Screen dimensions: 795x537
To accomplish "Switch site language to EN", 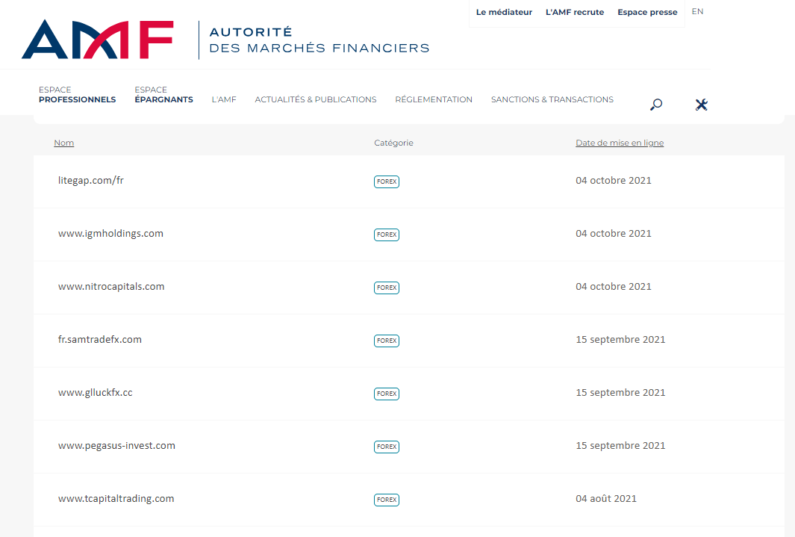I will pyautogui.click(x=697, y=11).
